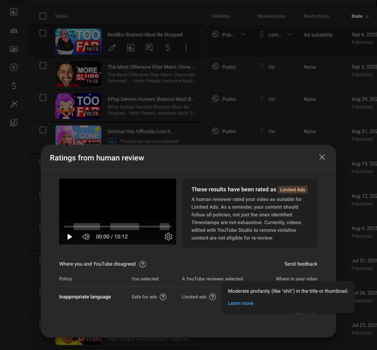The height and width of the screenshot is (350, 377).
Task: Sort by the Restrictions column header
Action: coord(316,16)
